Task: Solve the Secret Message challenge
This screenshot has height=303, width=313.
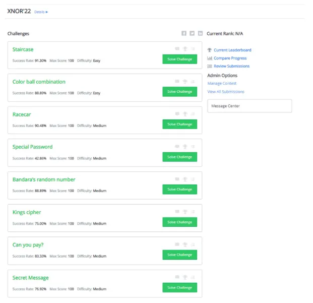Action: (179, 287)
